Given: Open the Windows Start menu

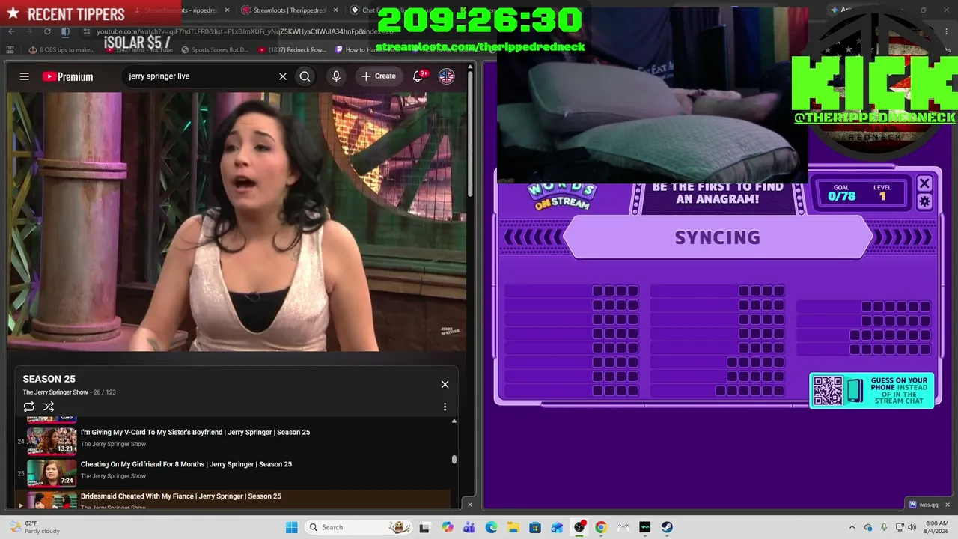Looking at the screenshot, I should (x=291, y=527).
